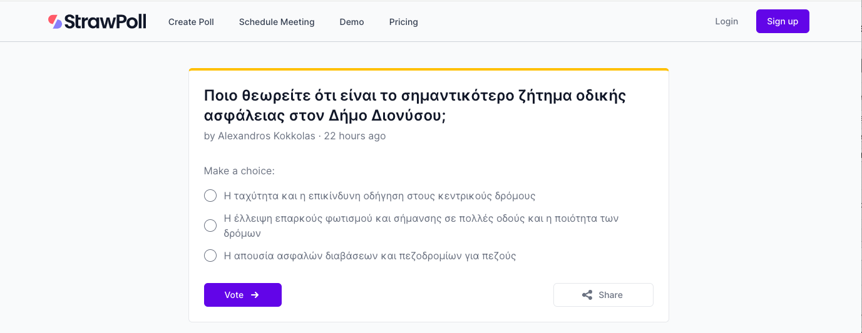Choose the έλλειψη επαρκούς φωτισμού radio button
862x333 pixels.
210,226
